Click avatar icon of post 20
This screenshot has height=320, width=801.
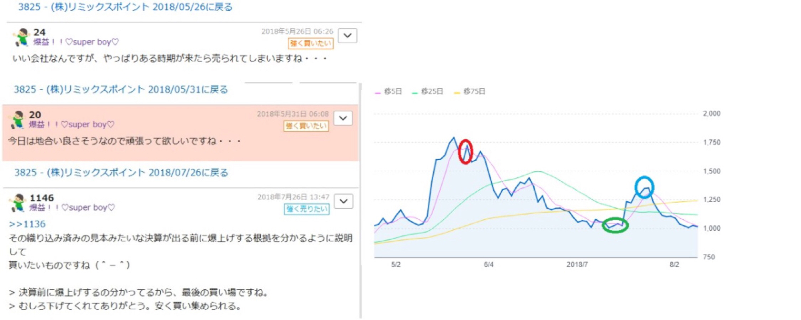click(x=17, y=120)
